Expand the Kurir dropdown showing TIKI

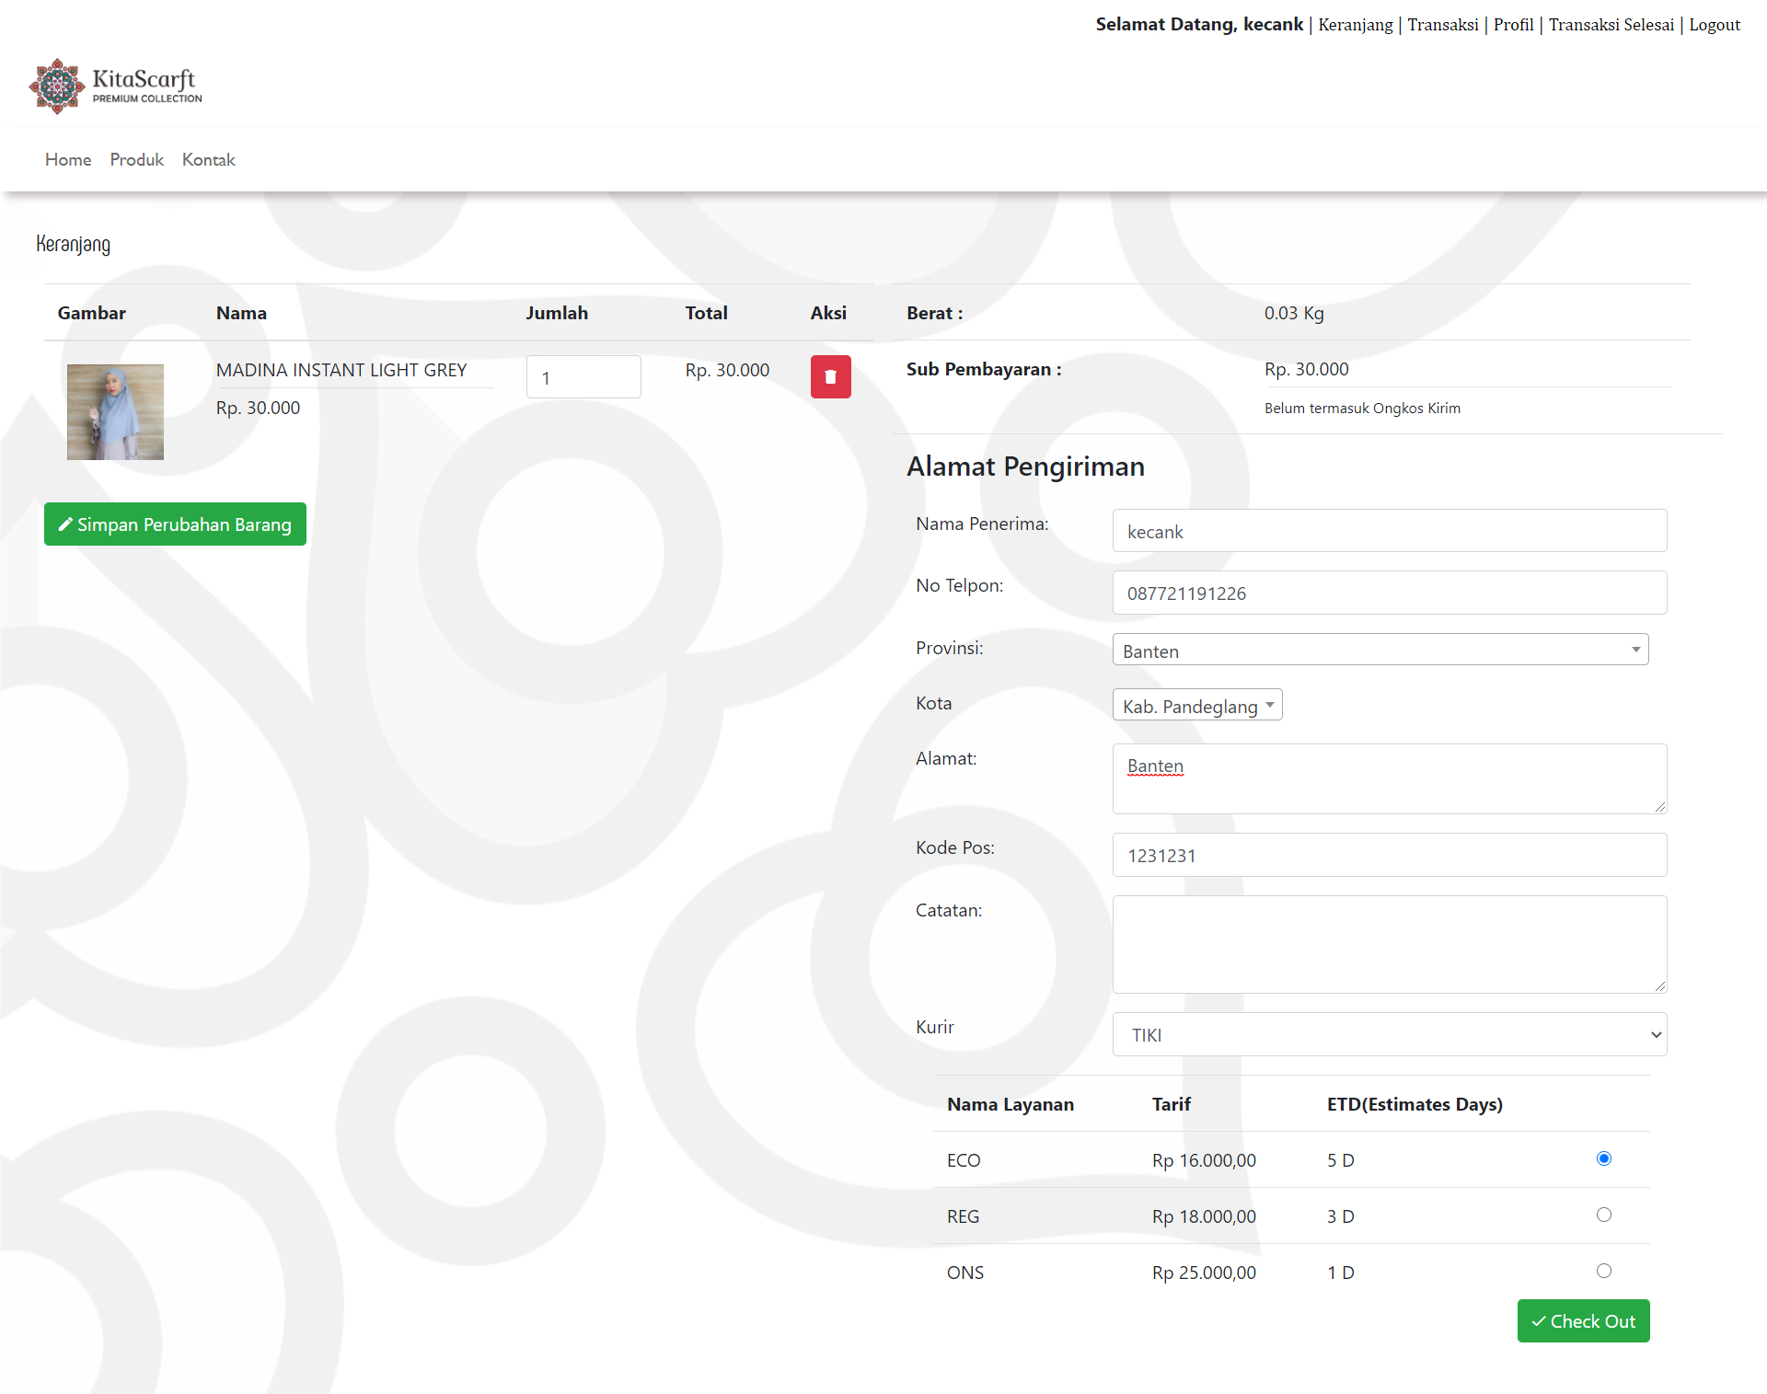(x=1389, y=1035)
